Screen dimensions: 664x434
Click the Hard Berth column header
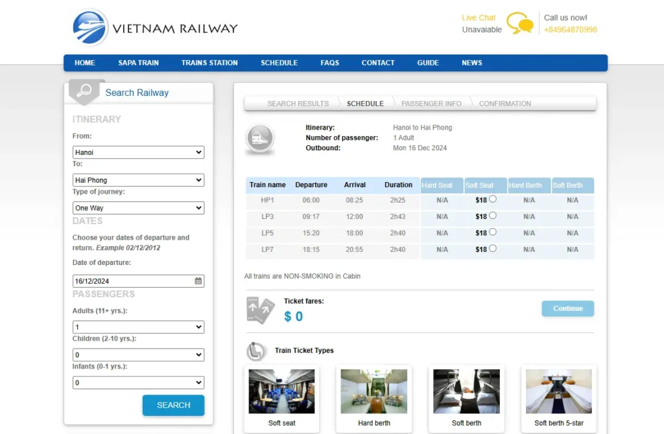pyautogui.click(x=529, y=185)
